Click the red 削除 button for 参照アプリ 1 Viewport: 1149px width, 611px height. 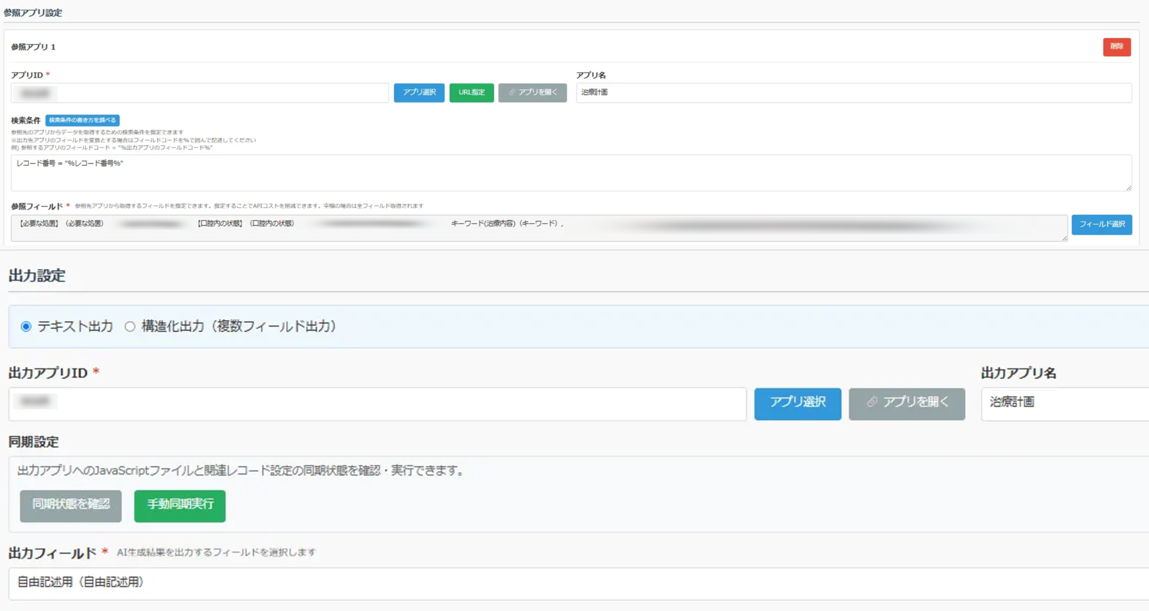click(1117, 47)
